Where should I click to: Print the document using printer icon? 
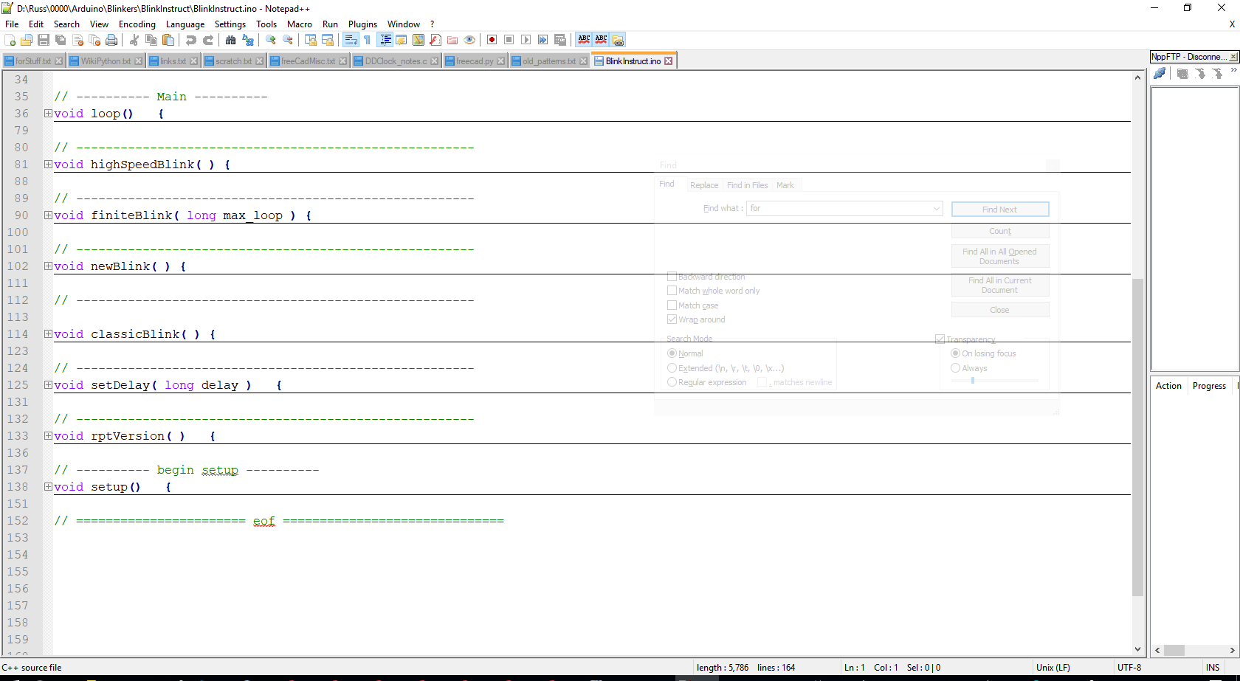click(111, 40)
